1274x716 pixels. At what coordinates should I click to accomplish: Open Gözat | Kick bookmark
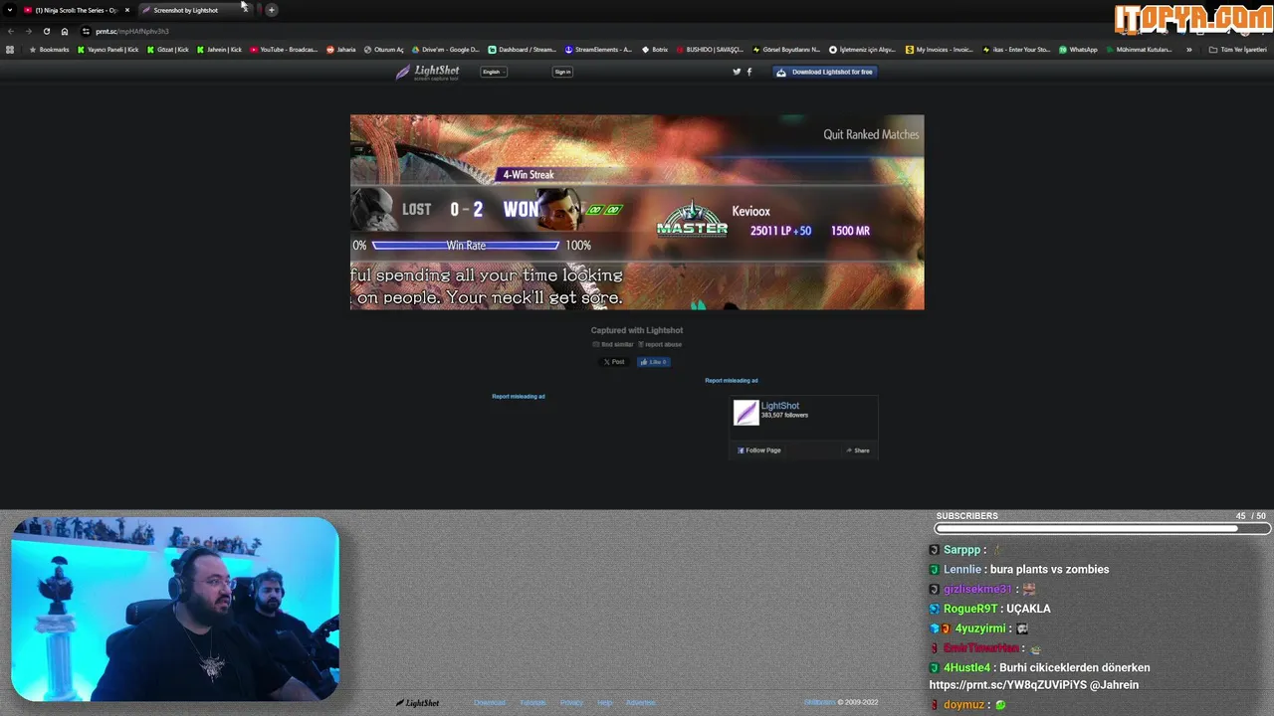(x=167, y=49)
